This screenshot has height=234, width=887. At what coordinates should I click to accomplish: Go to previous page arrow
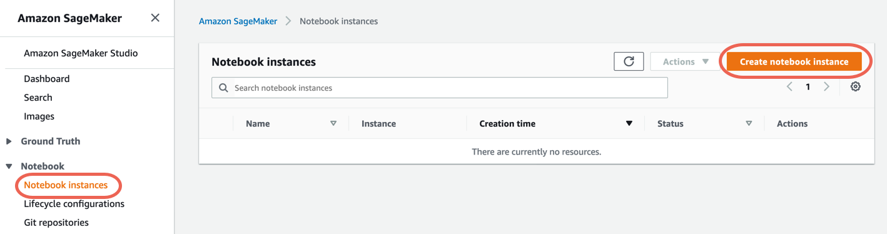789,87
